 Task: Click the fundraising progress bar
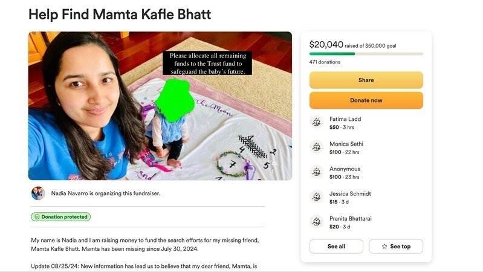coord(366,54)
